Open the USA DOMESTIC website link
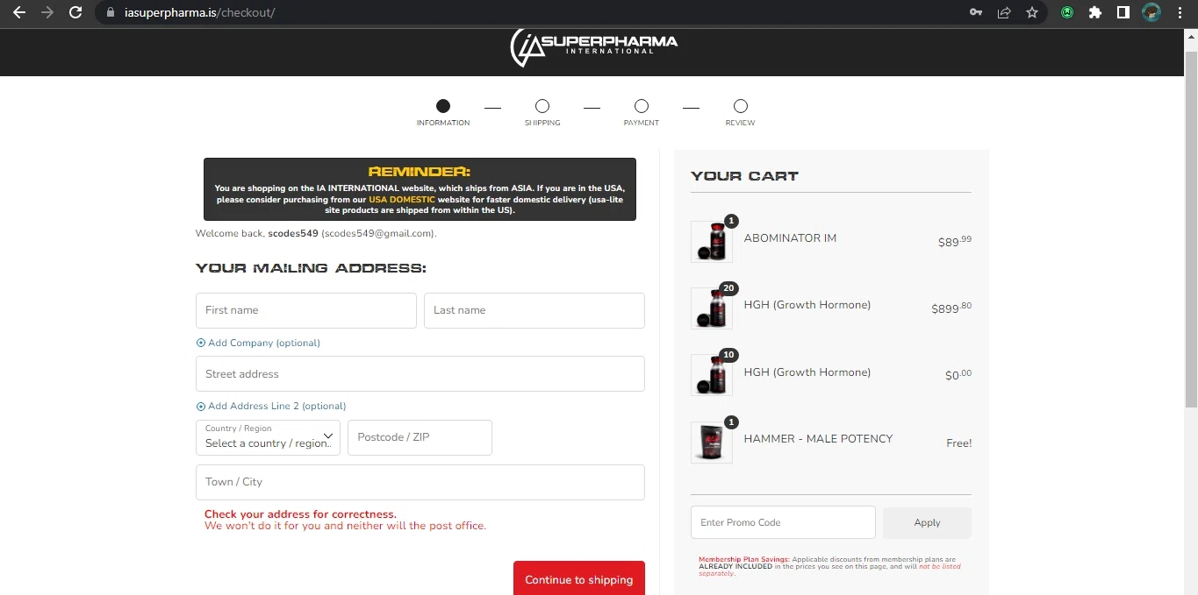The height and width of the screenshot is (595, 1198). (402, 200)
